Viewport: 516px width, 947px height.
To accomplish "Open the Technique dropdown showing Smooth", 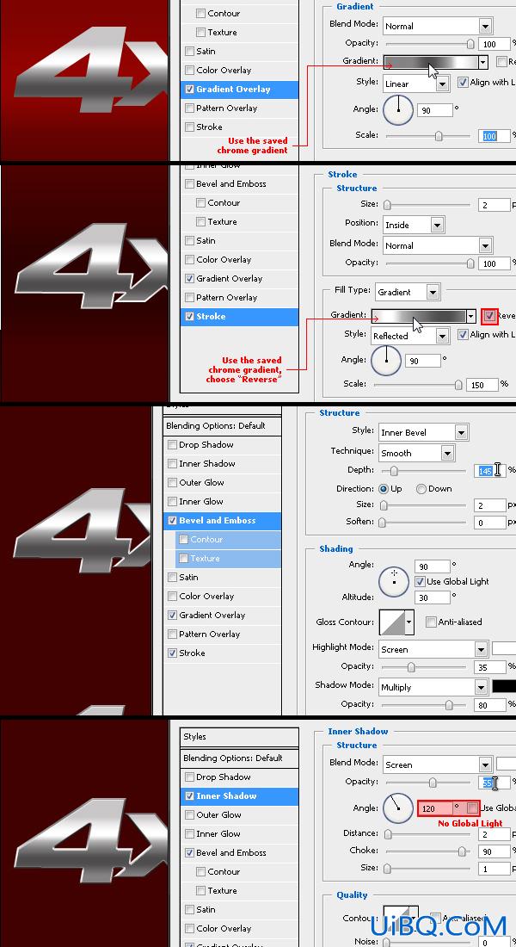I will [416, 453].
